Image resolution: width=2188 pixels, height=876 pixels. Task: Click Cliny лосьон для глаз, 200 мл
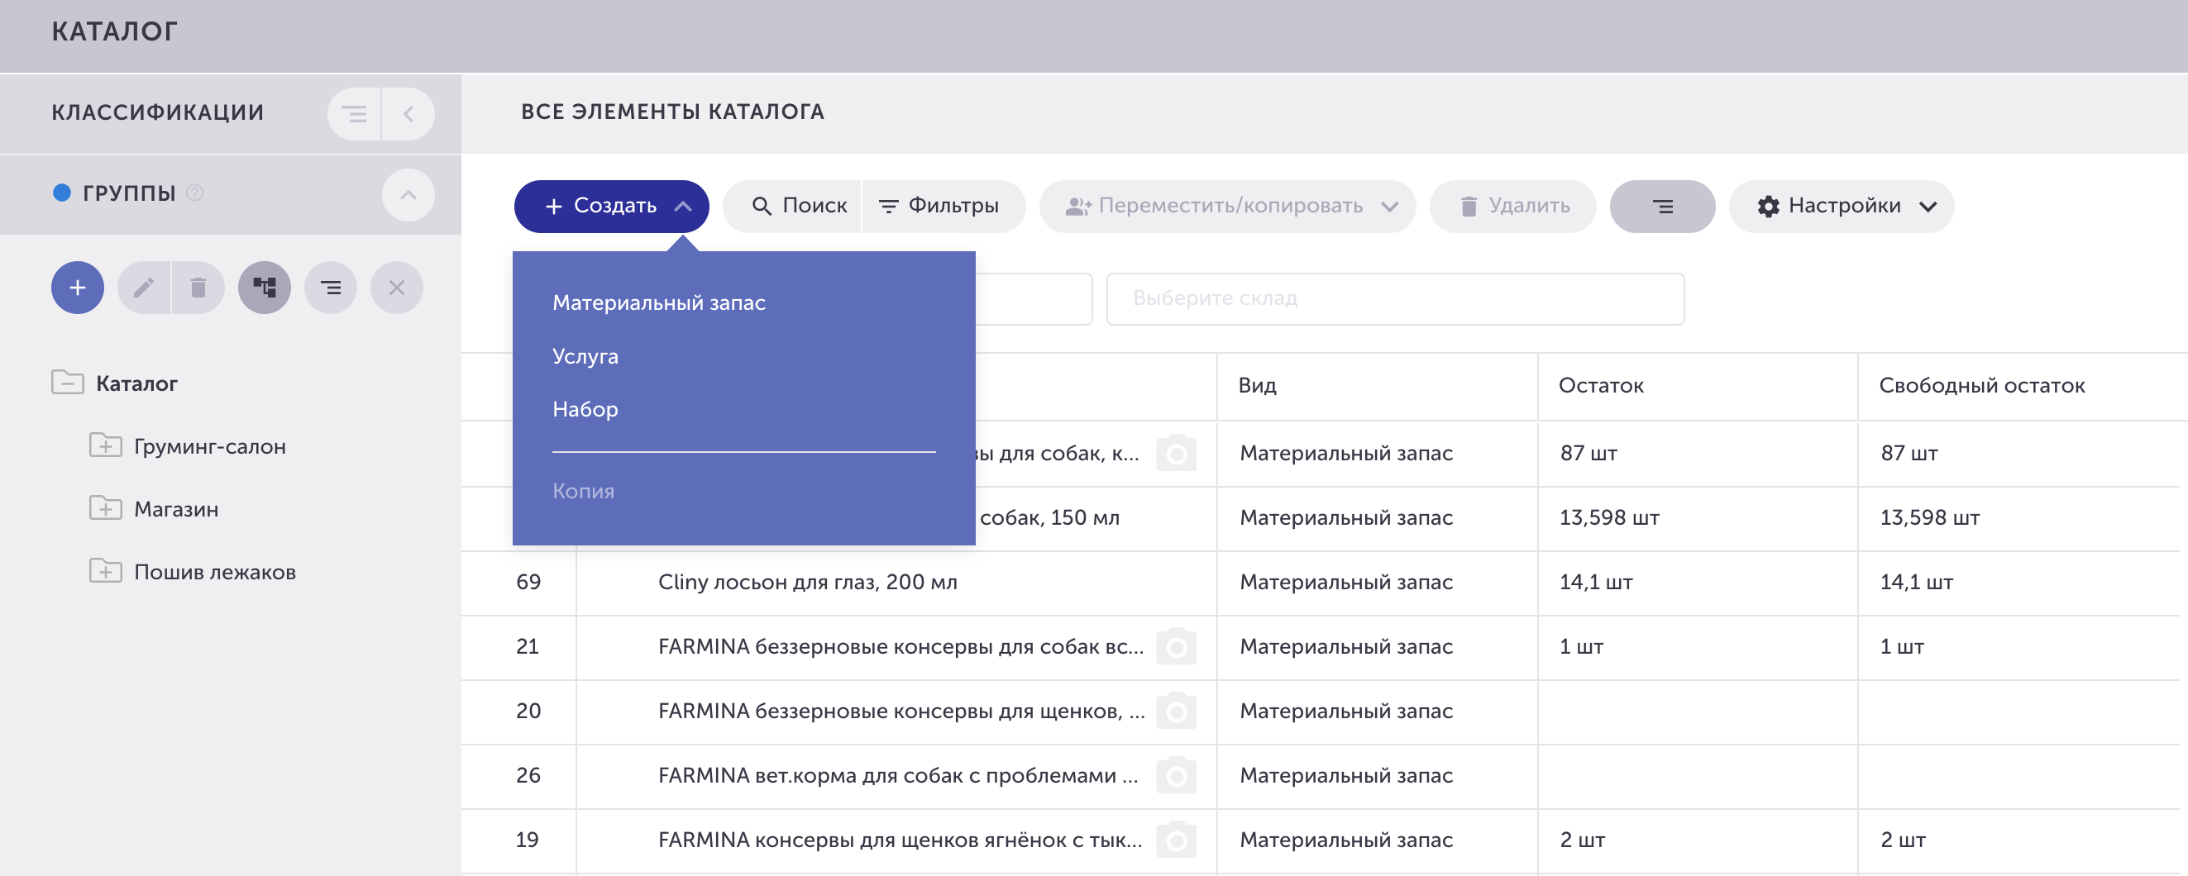click(x=807, y=583)
